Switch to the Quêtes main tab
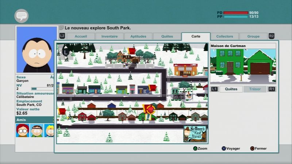Viewport: 292px width, 164px height. tap(167, 36)
